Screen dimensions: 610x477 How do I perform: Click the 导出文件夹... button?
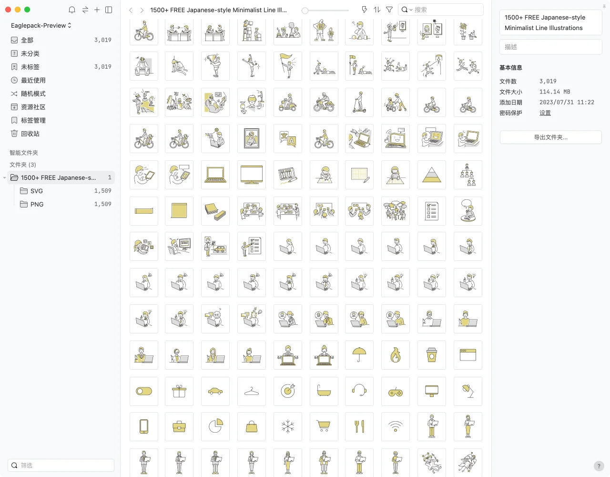[550, 137]
